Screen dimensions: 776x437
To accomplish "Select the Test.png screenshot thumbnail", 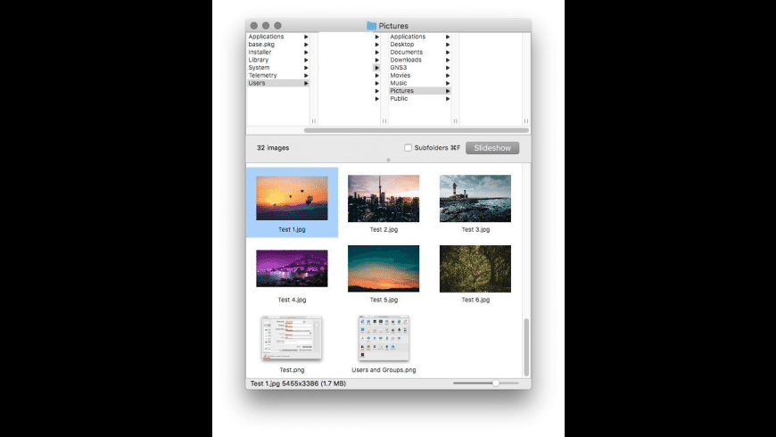I will click(x=292, y=338).
